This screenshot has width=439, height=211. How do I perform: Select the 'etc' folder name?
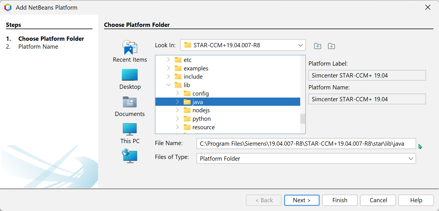[x=188, y=60]
